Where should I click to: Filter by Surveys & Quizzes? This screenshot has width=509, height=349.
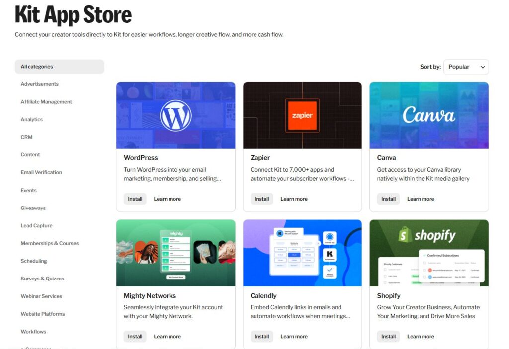[x=42, y=279]
